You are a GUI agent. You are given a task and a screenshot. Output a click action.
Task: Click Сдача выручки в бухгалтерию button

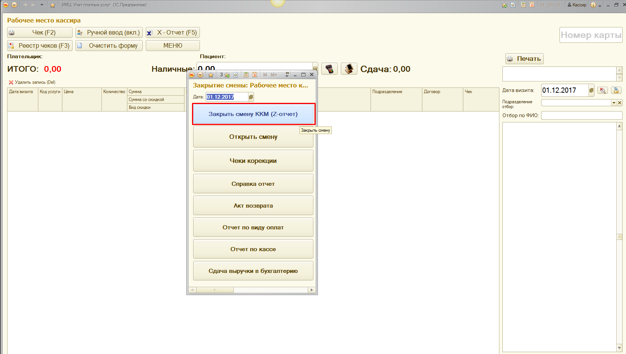click(x=253, y=271)
